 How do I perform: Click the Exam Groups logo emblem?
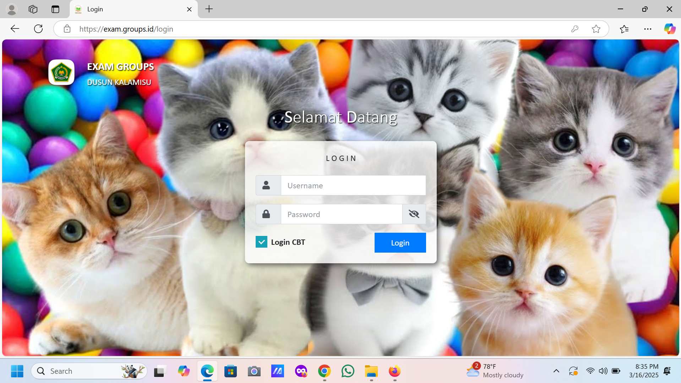[x=61, y=72]
